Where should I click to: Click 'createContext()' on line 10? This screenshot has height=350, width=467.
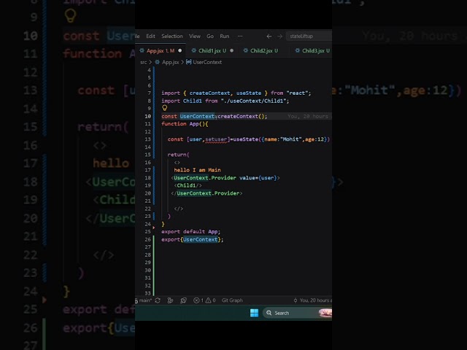[242, 116]
